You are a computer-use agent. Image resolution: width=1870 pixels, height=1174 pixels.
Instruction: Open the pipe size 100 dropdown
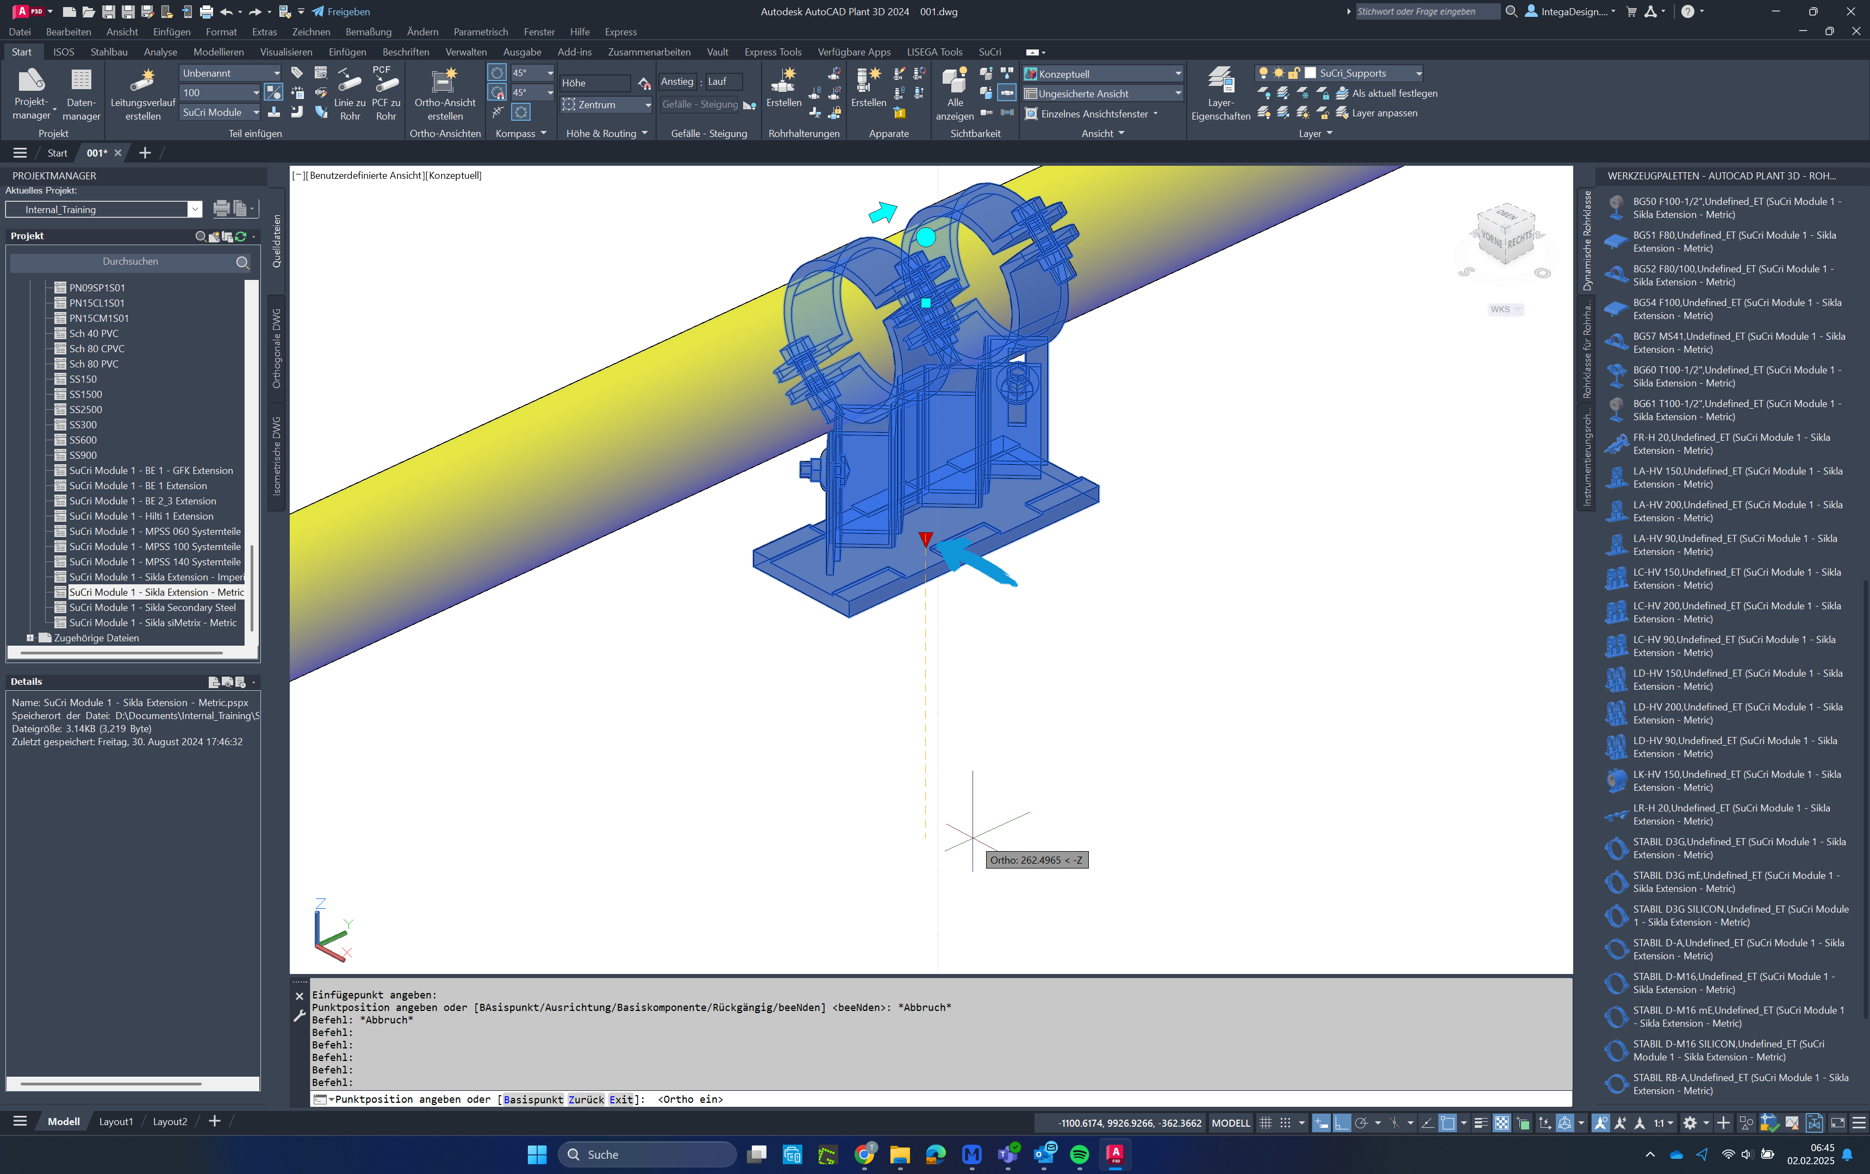pyautogui.click(x=221, y=92)
